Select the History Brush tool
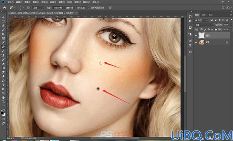Screen dimensions: 233x141 pyautogui.click(x=3, y=60)
